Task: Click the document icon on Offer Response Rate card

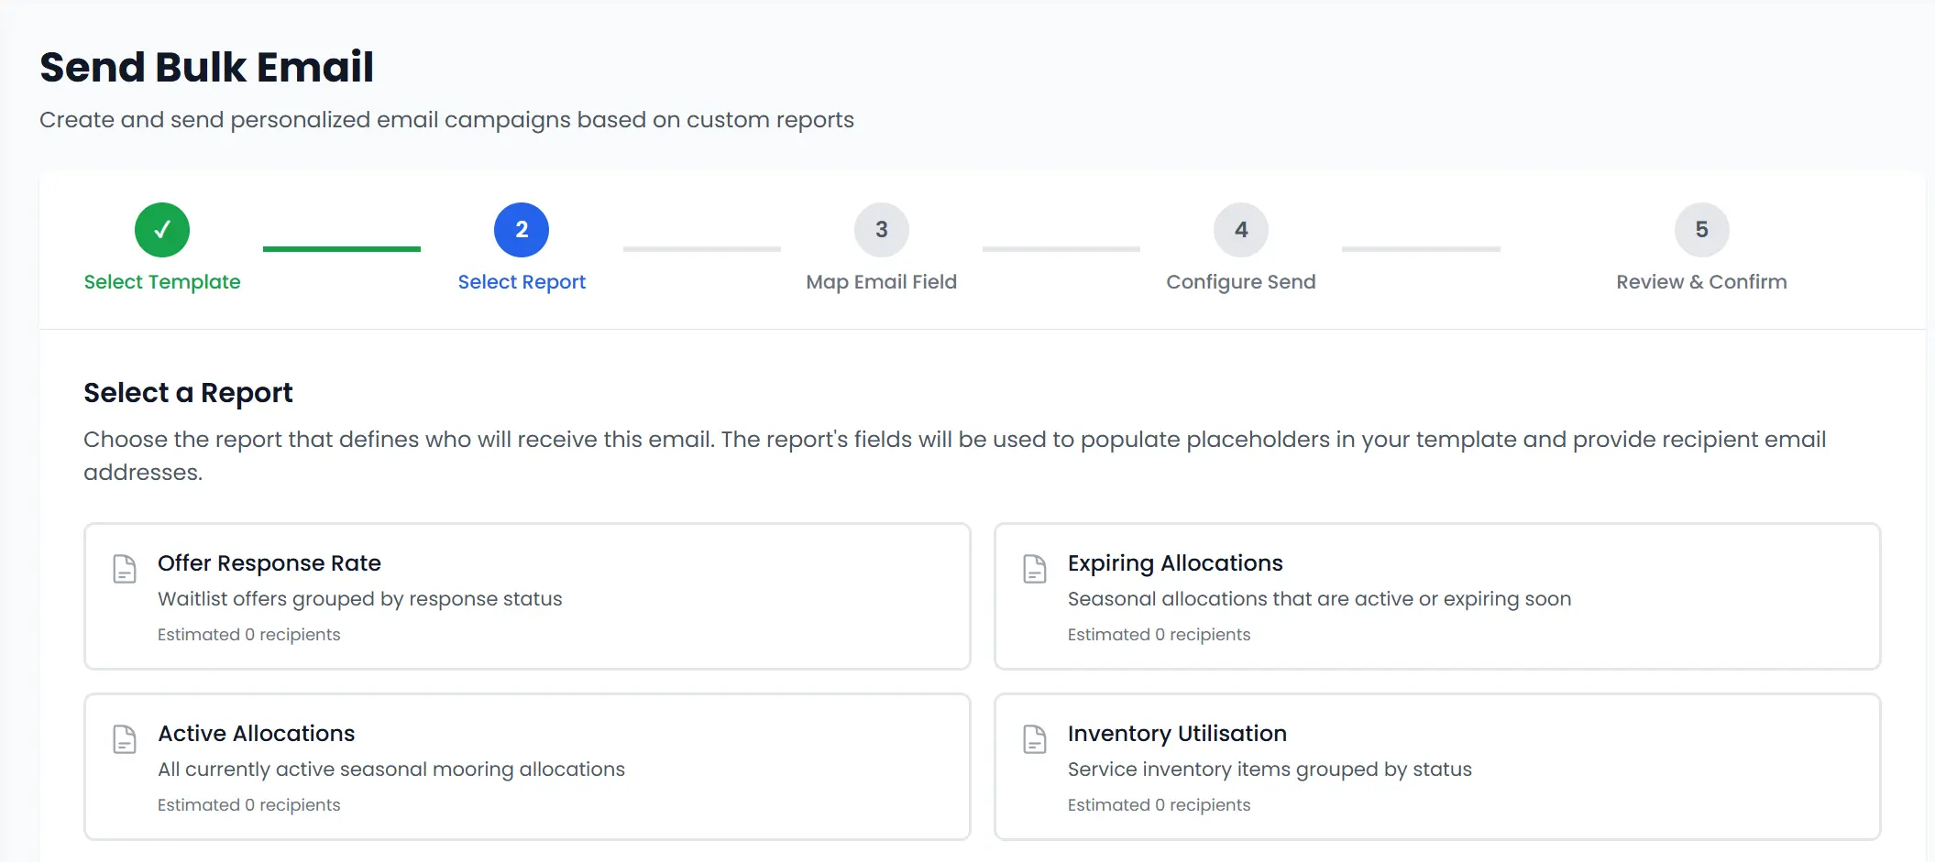Action: point(123,569)
